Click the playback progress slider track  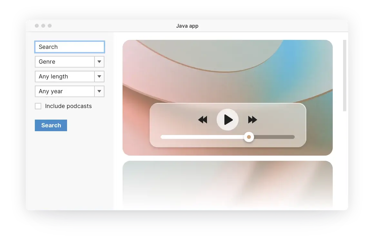click(x=200, y=137)
